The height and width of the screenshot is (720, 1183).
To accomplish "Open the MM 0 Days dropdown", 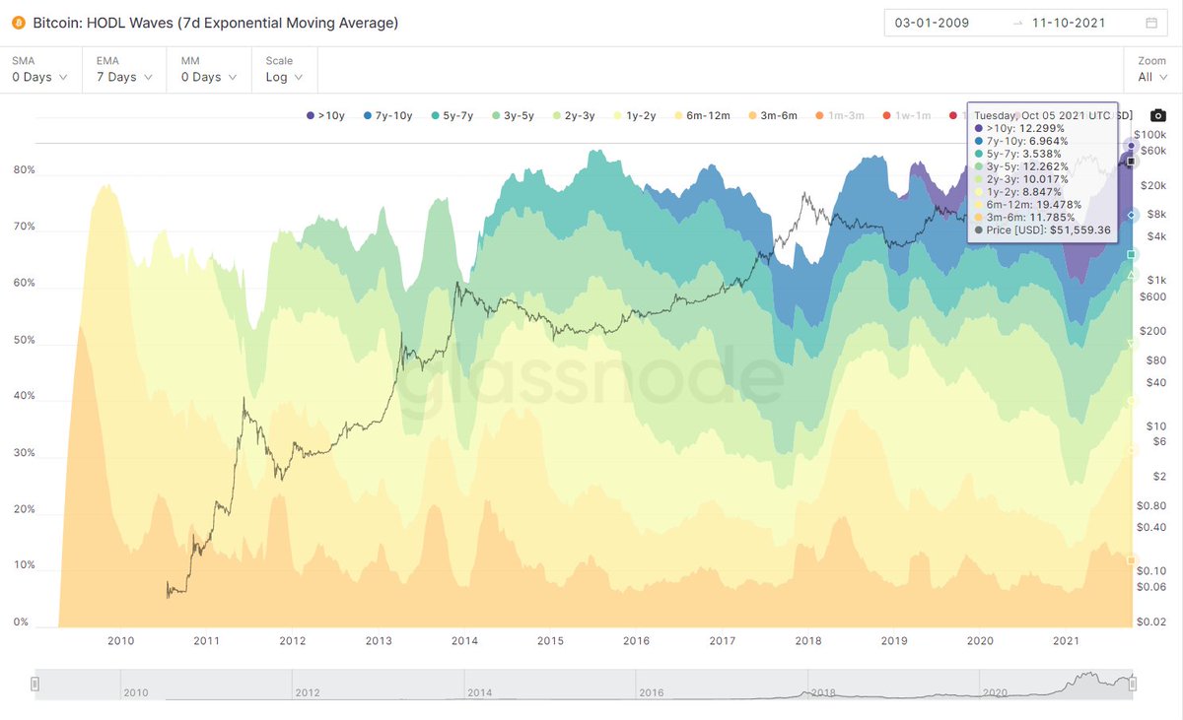I will pyautogui.click(x=208, y=69).
